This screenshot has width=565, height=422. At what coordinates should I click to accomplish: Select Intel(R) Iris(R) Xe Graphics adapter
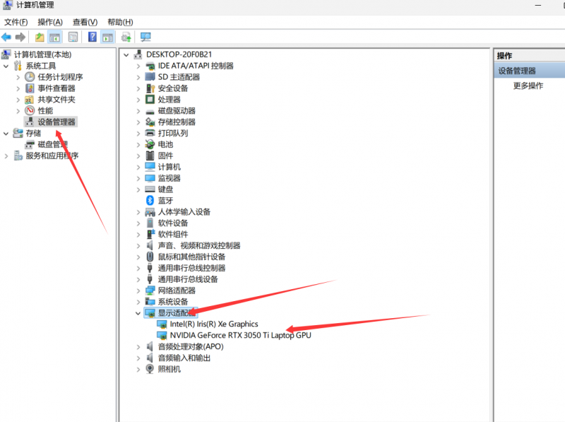pyautogui.click(x=214, y=324)
